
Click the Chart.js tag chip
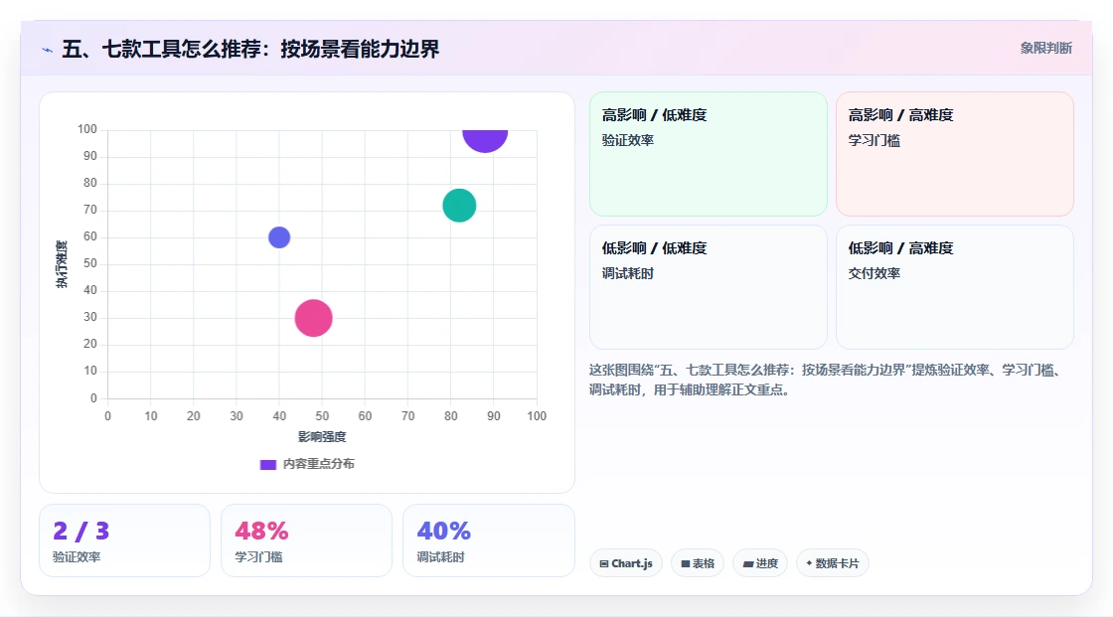tap(626, 563)
